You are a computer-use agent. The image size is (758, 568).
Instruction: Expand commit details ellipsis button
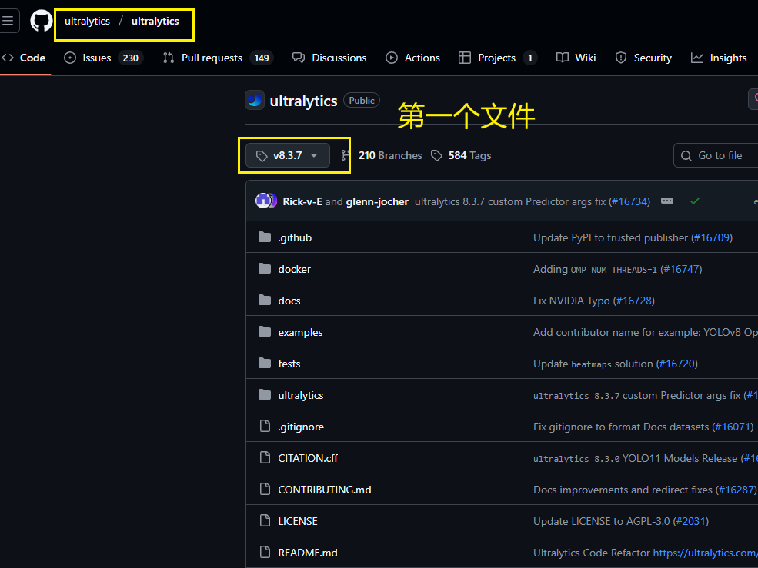[667, 201]
